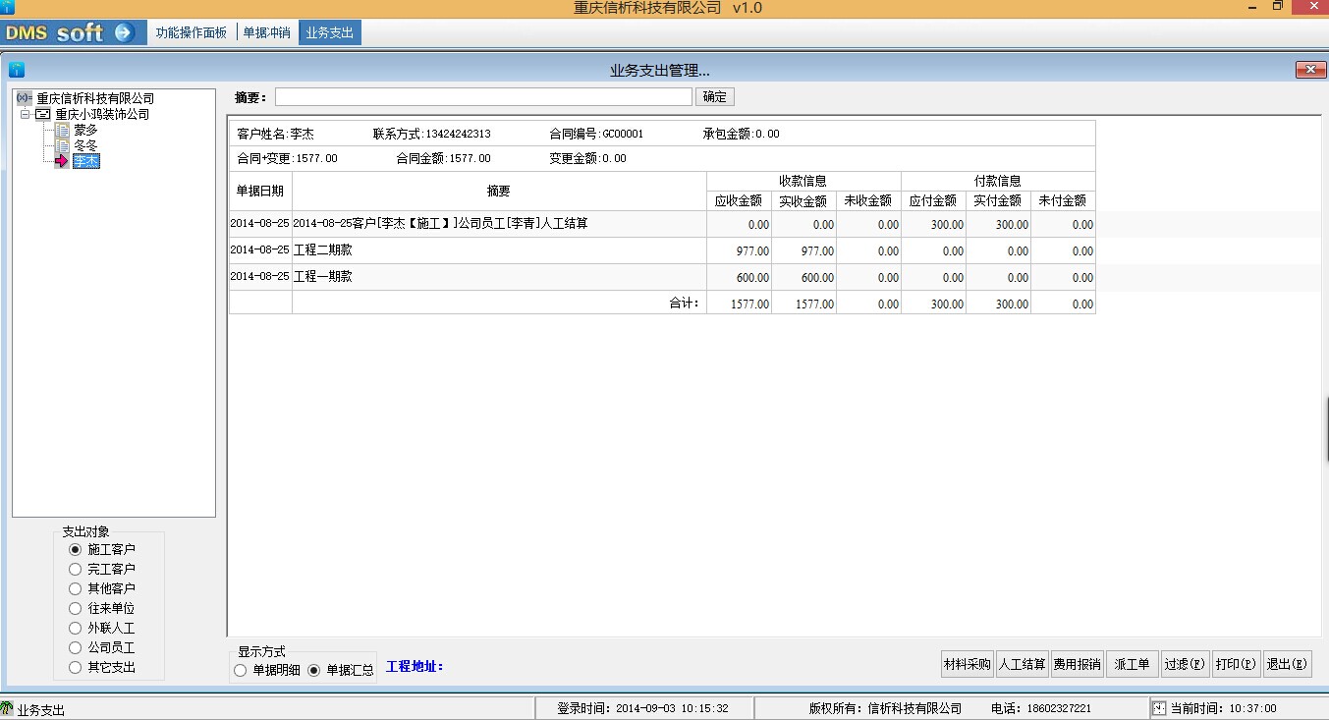Click the 实付金额 column header

tap(998, 200)
